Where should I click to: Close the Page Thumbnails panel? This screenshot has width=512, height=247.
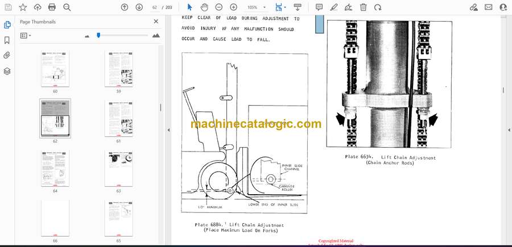[x=156, y=22]
